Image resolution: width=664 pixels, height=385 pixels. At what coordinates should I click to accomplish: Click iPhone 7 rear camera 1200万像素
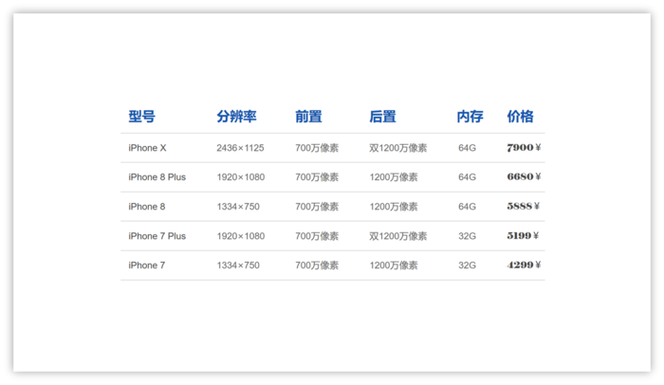point(394,266)
